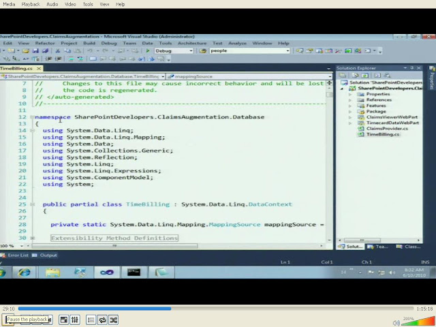Switch to the Tea... panel tab

pyautogui.click(x=377, y=247)
